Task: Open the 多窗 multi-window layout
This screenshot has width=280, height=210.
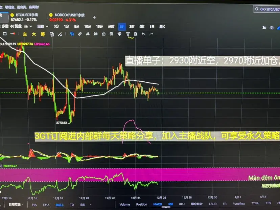Action: [x=5, y=26]
